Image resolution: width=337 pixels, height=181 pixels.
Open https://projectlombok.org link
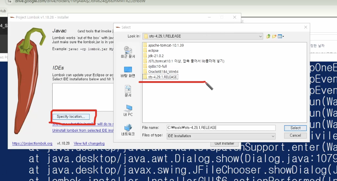(32, 143)
